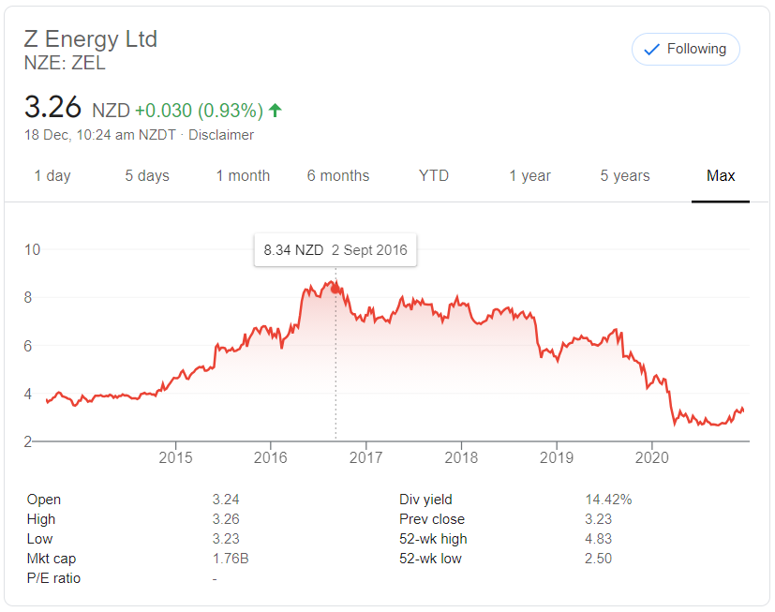Click the chart line near the 2020 low
The height and width of the screenshot is (612, 775).
(676, 423)
